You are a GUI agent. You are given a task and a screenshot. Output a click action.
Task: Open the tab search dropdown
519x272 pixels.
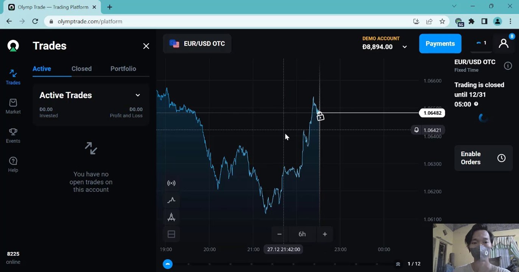coord(454,6)
